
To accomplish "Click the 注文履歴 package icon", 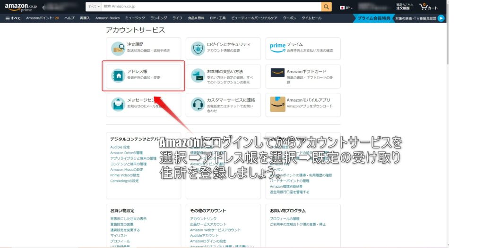I will 118,48.
